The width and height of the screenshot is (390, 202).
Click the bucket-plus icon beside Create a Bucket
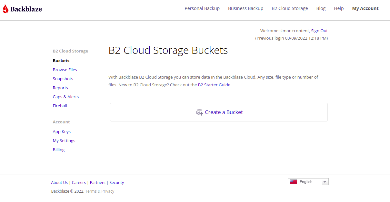[199, 112]
